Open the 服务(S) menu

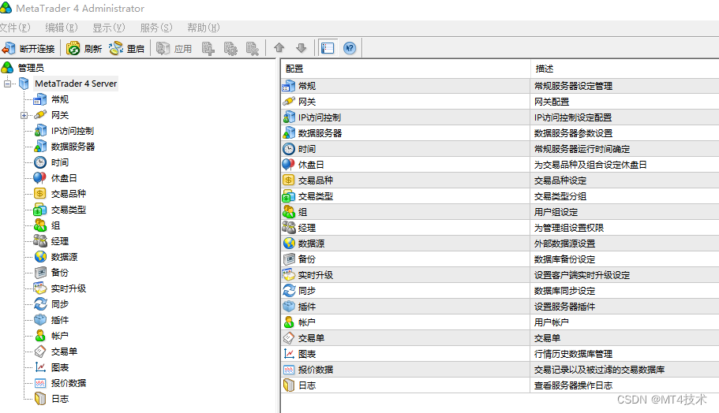click(x=156, y=28)
